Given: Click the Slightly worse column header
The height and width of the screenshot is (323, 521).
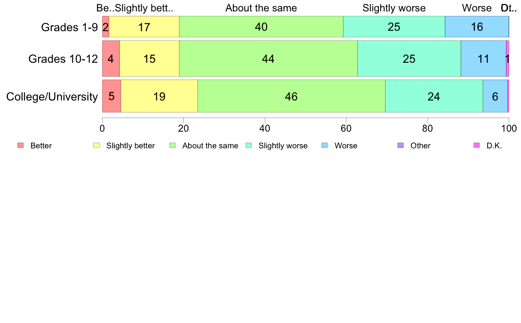Looking at the screenshot, I should [x=394, y=8].
